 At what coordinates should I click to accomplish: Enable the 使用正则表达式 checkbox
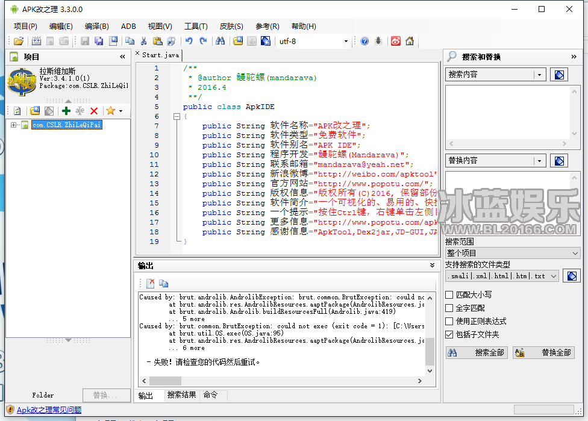coord(449,321)
